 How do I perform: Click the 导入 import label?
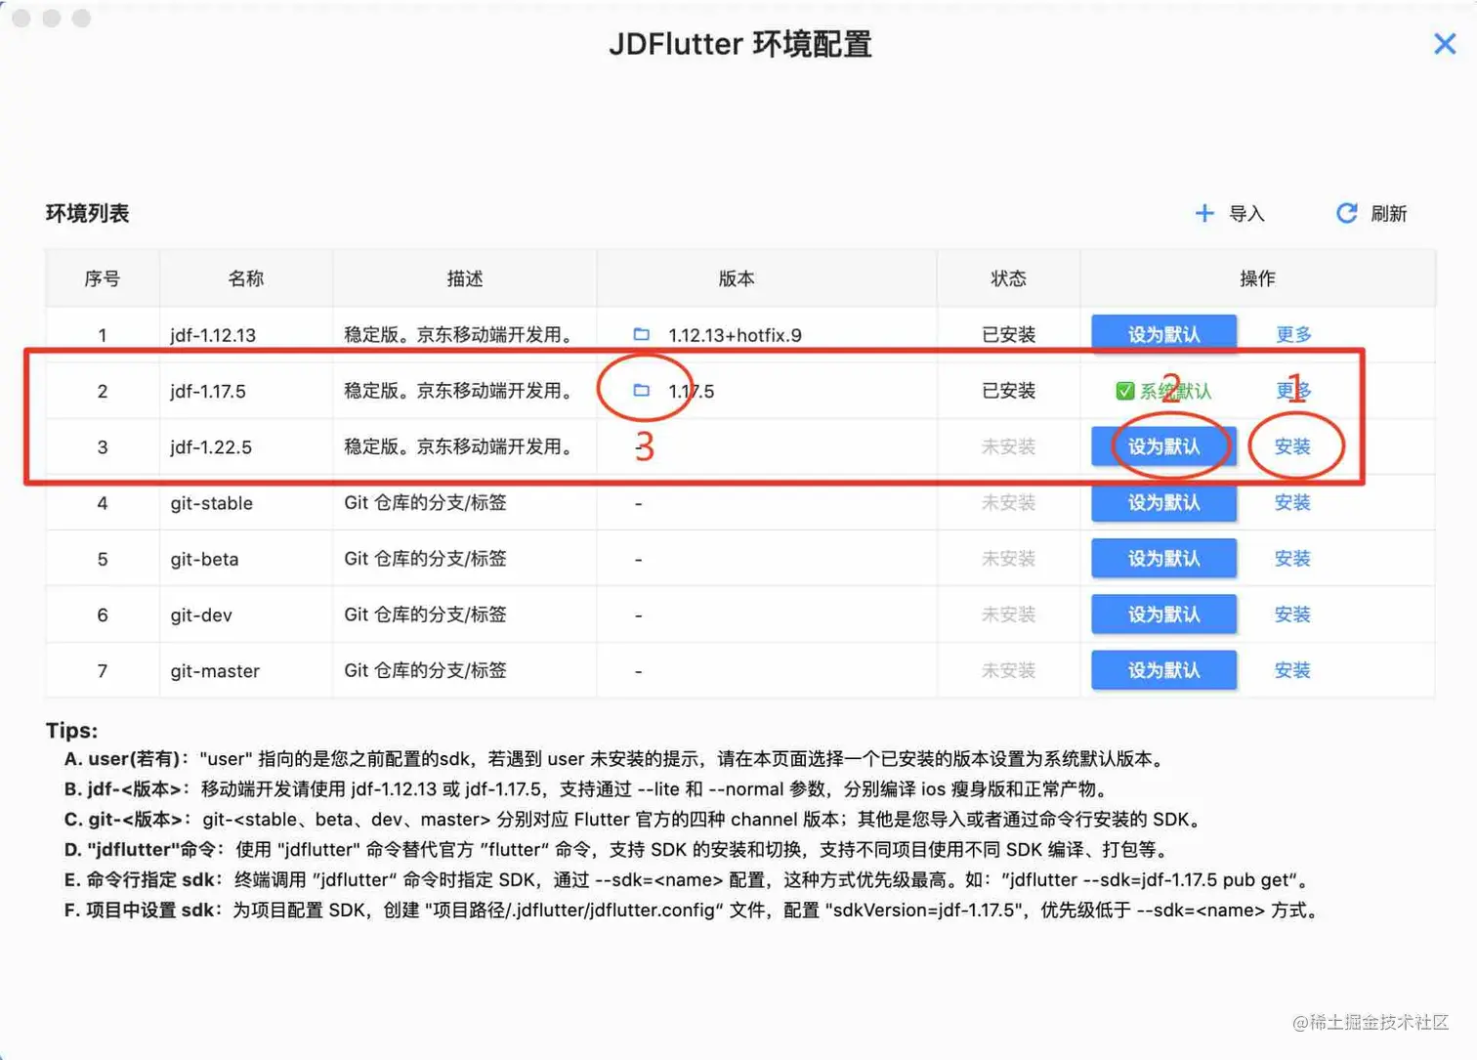(1246, 213)
